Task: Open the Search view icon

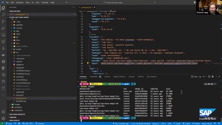Action: point(3,15)
